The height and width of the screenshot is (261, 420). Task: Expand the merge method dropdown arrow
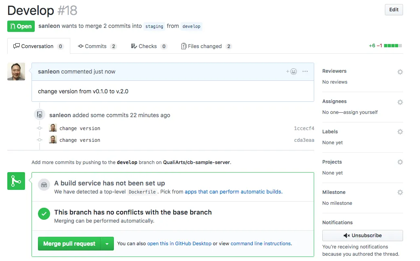tap(107, 244)
